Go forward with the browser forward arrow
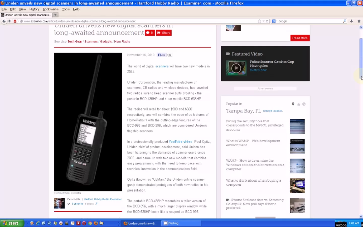 click(x=10, y=21)
